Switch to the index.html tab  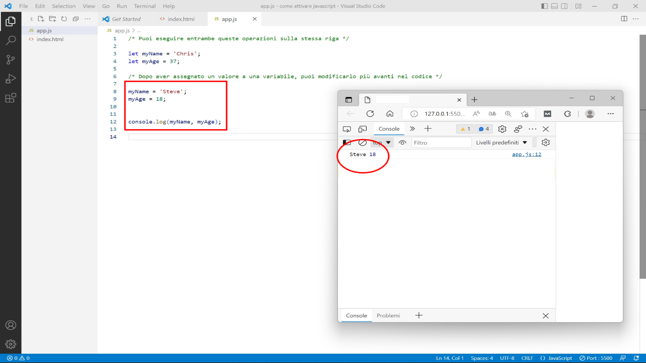pyautogui.click(x=181, y=19)
